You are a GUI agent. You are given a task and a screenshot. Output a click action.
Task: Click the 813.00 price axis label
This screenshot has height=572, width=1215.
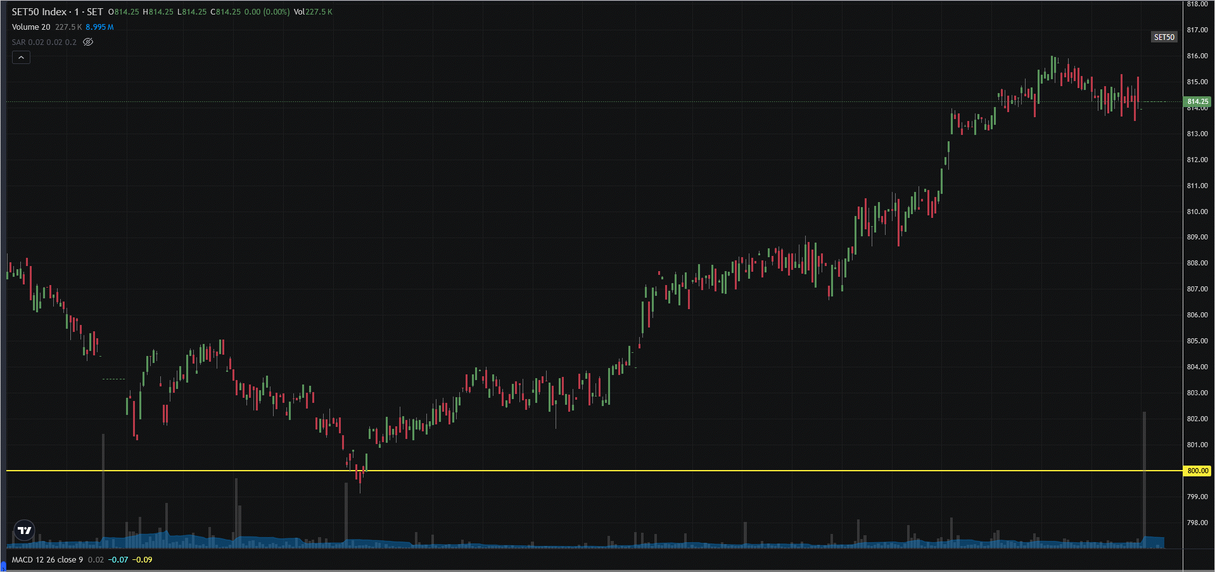click(1197, 134)
